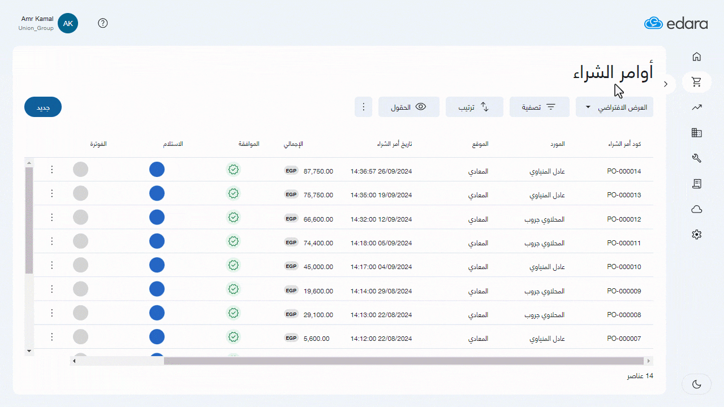Open the toolbar more options menu

coord(363,107)
